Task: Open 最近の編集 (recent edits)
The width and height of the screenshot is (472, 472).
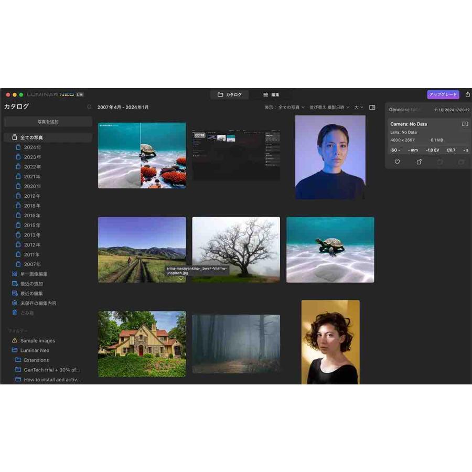Action: click(33, 293)
